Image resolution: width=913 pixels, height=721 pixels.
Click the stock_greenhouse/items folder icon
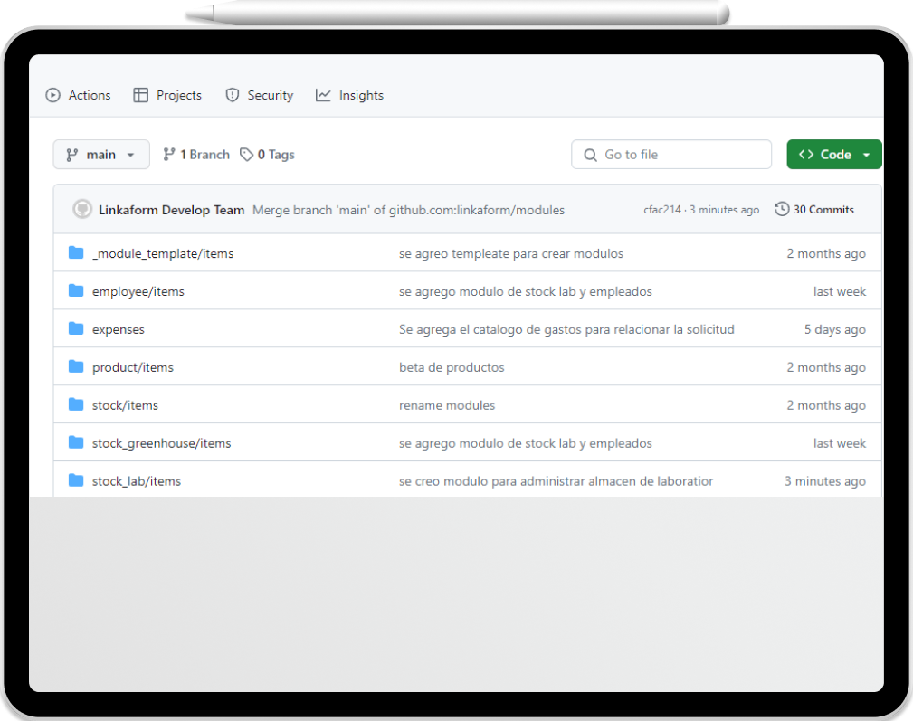[x=76, y=442]
